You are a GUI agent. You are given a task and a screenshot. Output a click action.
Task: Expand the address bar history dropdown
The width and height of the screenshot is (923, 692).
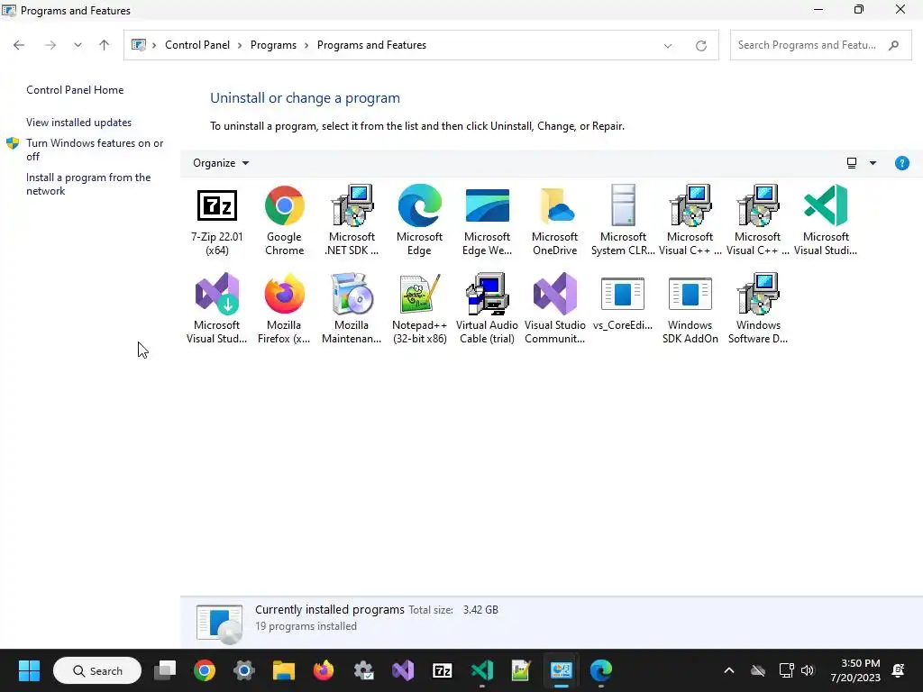(x=668, y=45)
